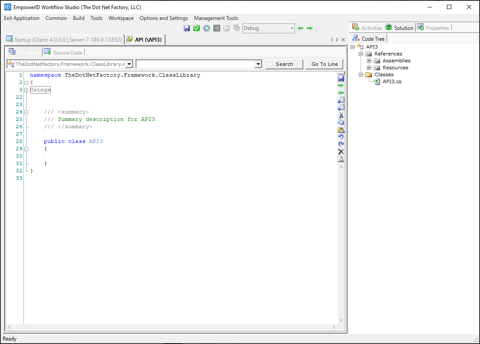Open the Debug configuration dropdown

[291, 28]
